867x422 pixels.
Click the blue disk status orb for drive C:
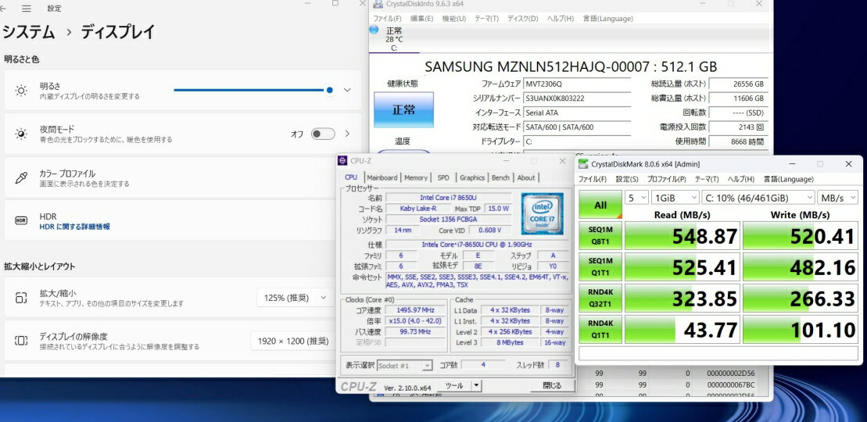(x=374, y=30)
